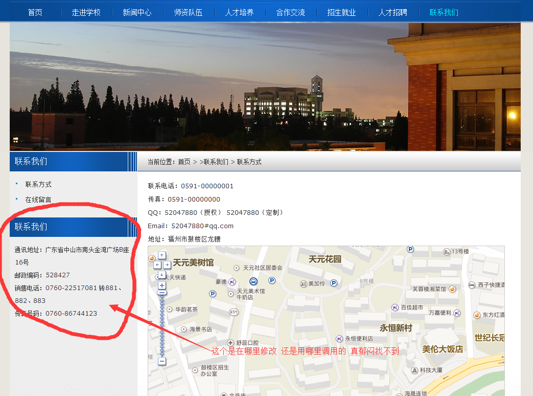Click the map pan left arrow
533x396 pixels.
click(157, 265)
